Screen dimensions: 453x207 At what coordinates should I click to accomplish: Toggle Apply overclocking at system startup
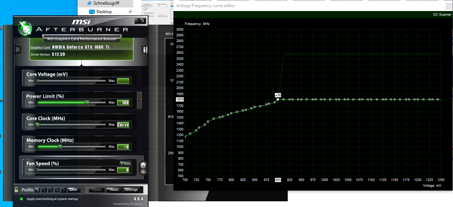point(22,199)
